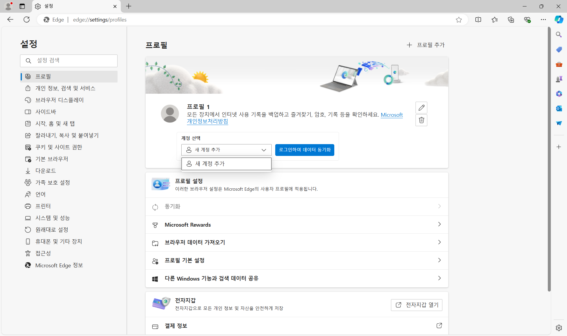This screenshot has width=567, height=336.
Task: Open 쿠키 및 사이트 권한 settings menu
Action: click(58, 147)
